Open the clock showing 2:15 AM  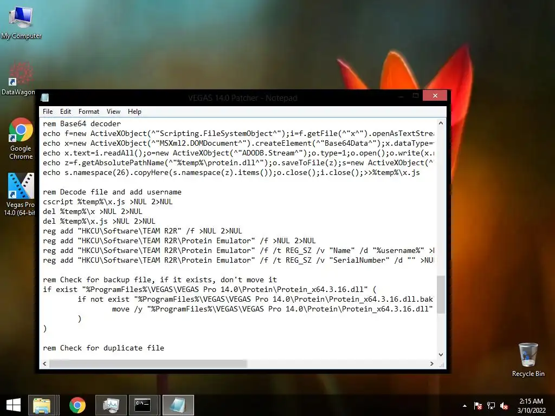point(531,406)
